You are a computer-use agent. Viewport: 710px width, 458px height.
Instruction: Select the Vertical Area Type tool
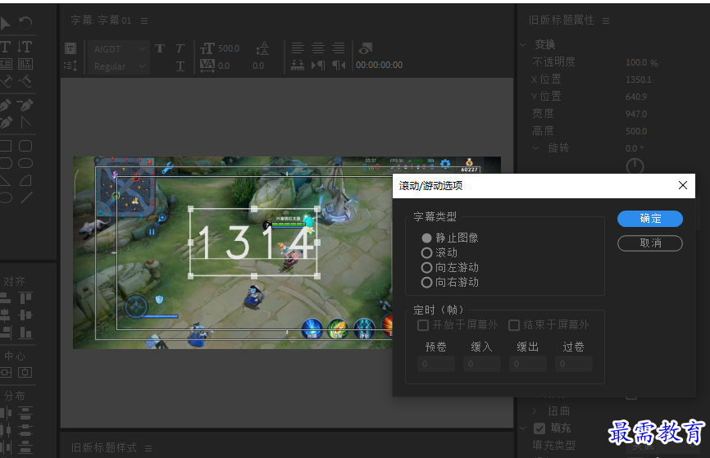[x=25, y=64]
